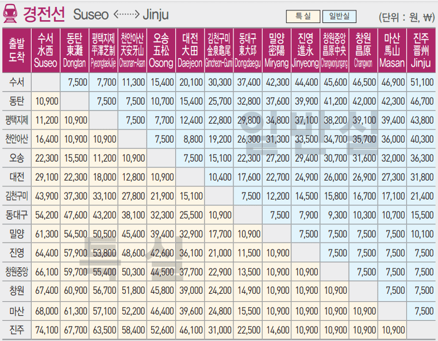This screenshot has height=341, width=438.
Task: Click the 13,500 fare in the 창원중앙 row
Action: [249, 272]
